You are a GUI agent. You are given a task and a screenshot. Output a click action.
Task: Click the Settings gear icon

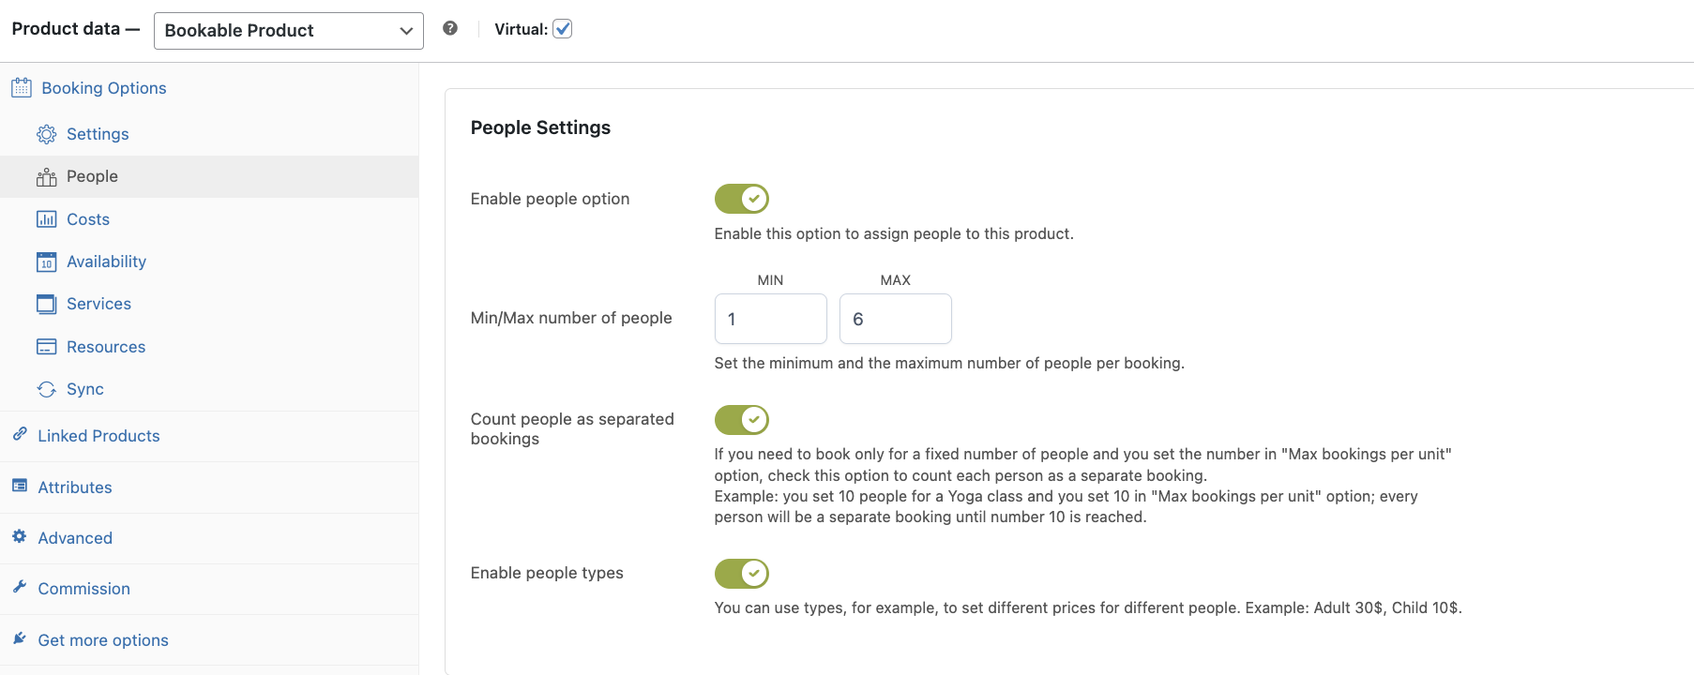point(46,134)
